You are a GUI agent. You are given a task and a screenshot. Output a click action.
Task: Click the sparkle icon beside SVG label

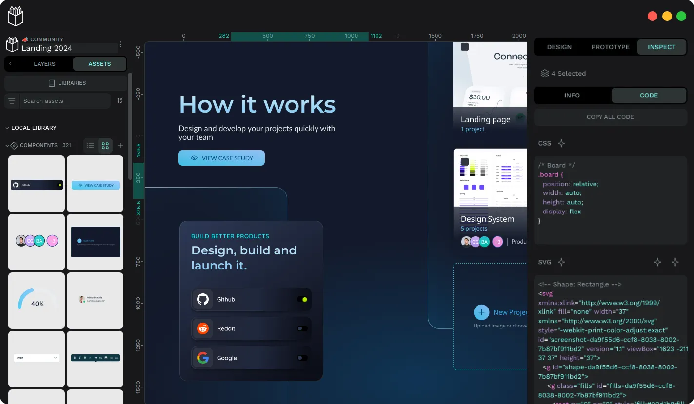(x=561, y=262)
